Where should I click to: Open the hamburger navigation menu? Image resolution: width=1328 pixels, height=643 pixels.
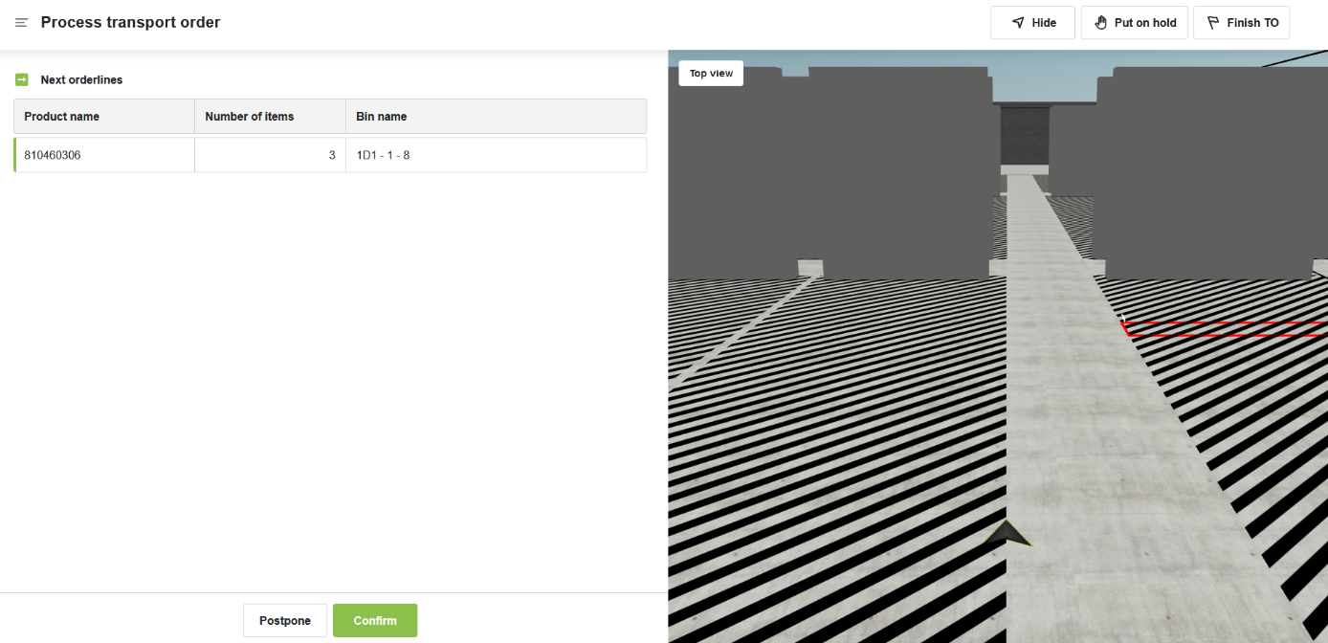(x=21, y=22)
